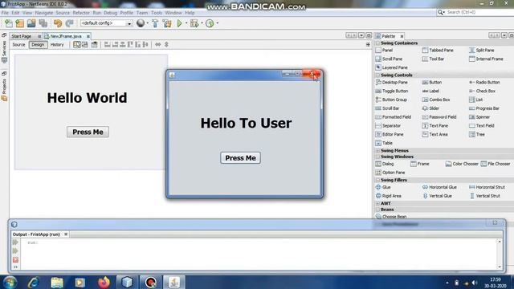Collapse the Swing Controls palette category

(x=378, y=75)
